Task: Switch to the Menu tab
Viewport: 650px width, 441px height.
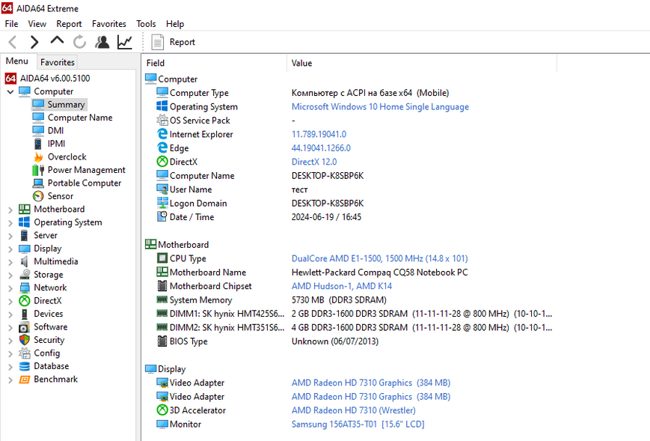Action: click(17, 61)
